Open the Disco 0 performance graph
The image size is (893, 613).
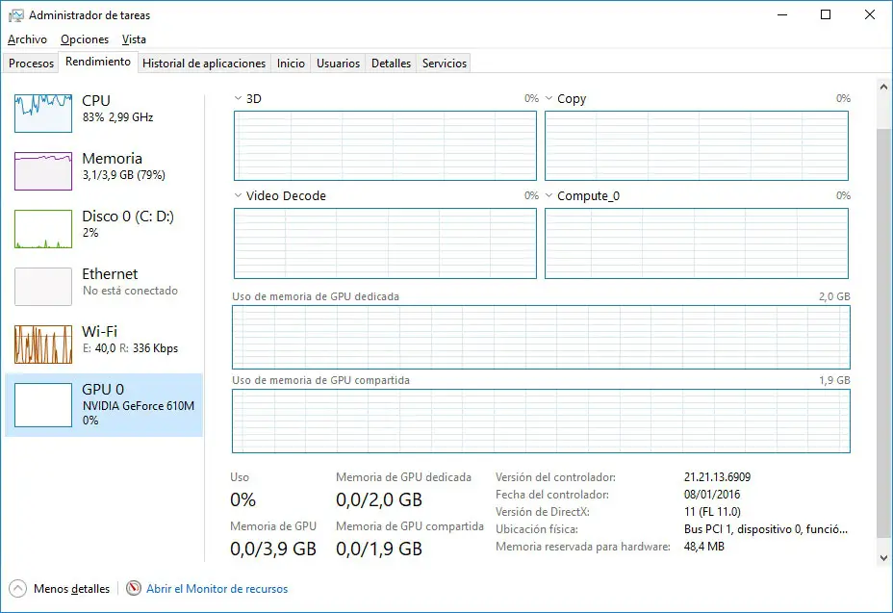43,229
